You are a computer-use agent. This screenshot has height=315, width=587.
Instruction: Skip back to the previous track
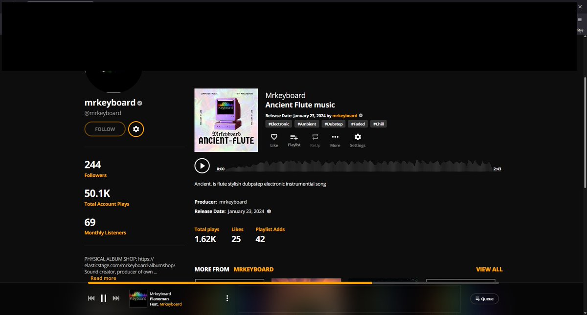(91, 298)
